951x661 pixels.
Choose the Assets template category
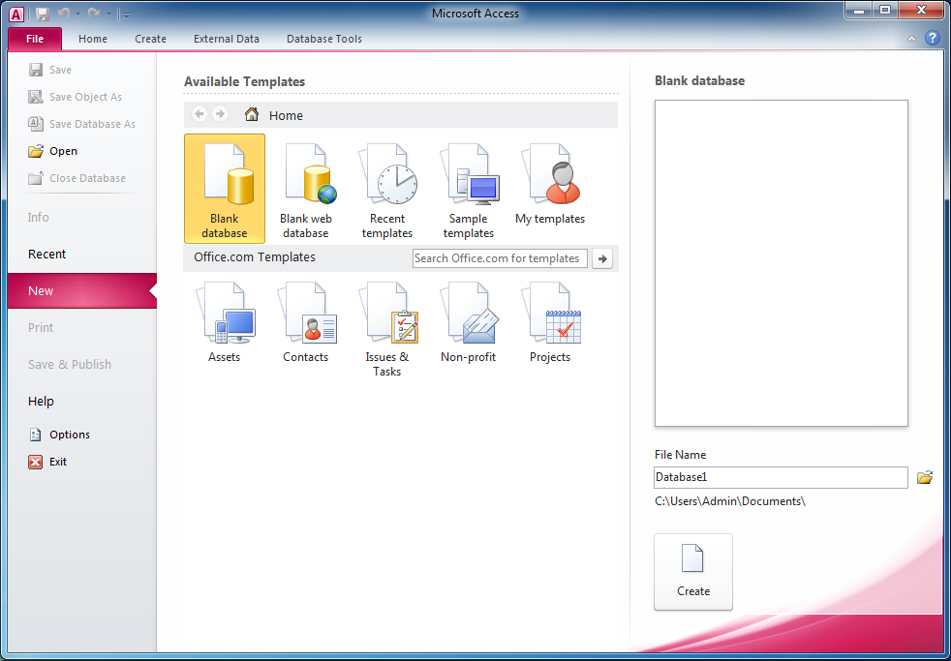(x=225, y=324)
